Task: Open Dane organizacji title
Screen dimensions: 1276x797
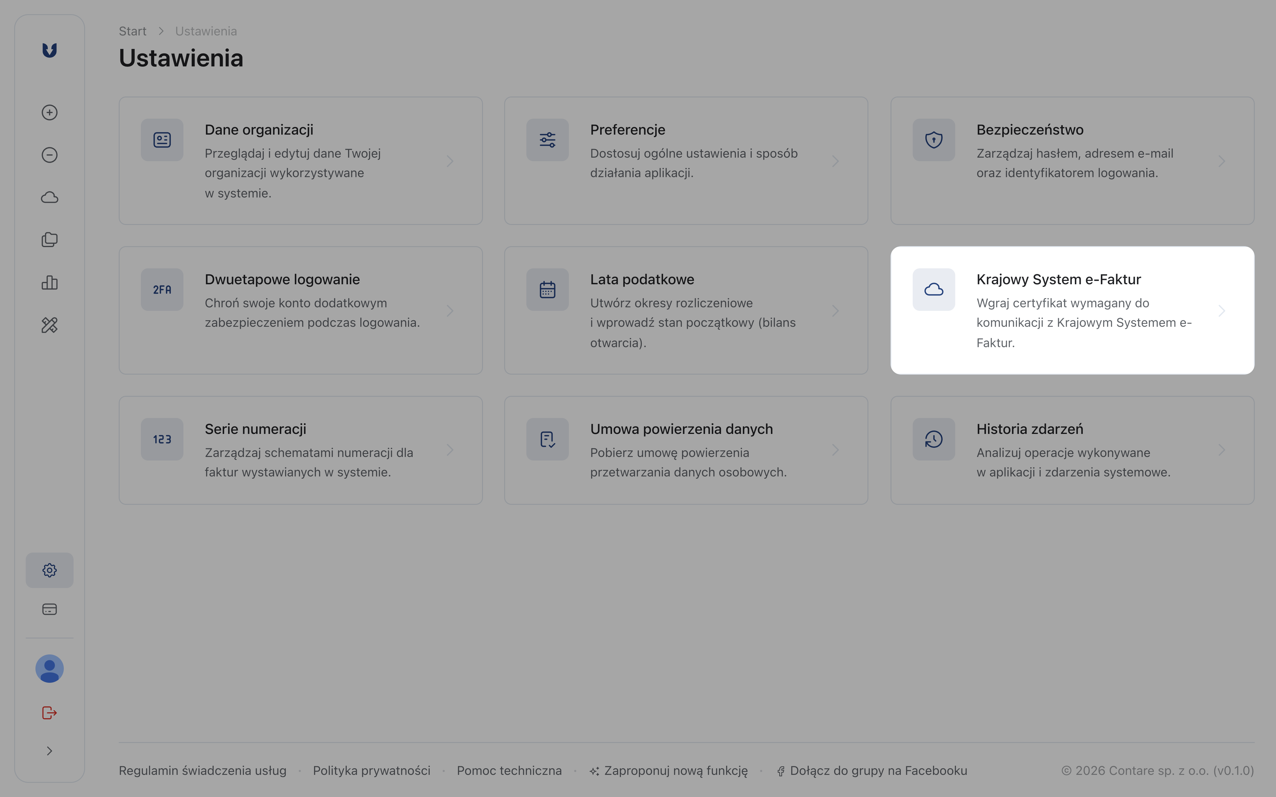Action: [259, 130]
